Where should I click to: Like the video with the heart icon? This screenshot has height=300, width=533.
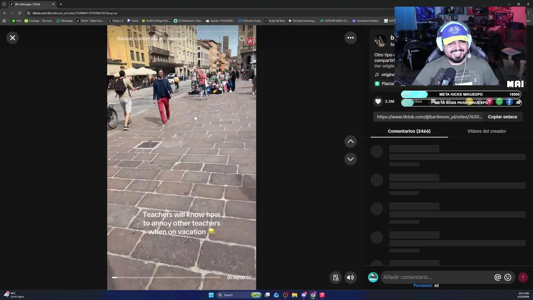coord(378,101)
